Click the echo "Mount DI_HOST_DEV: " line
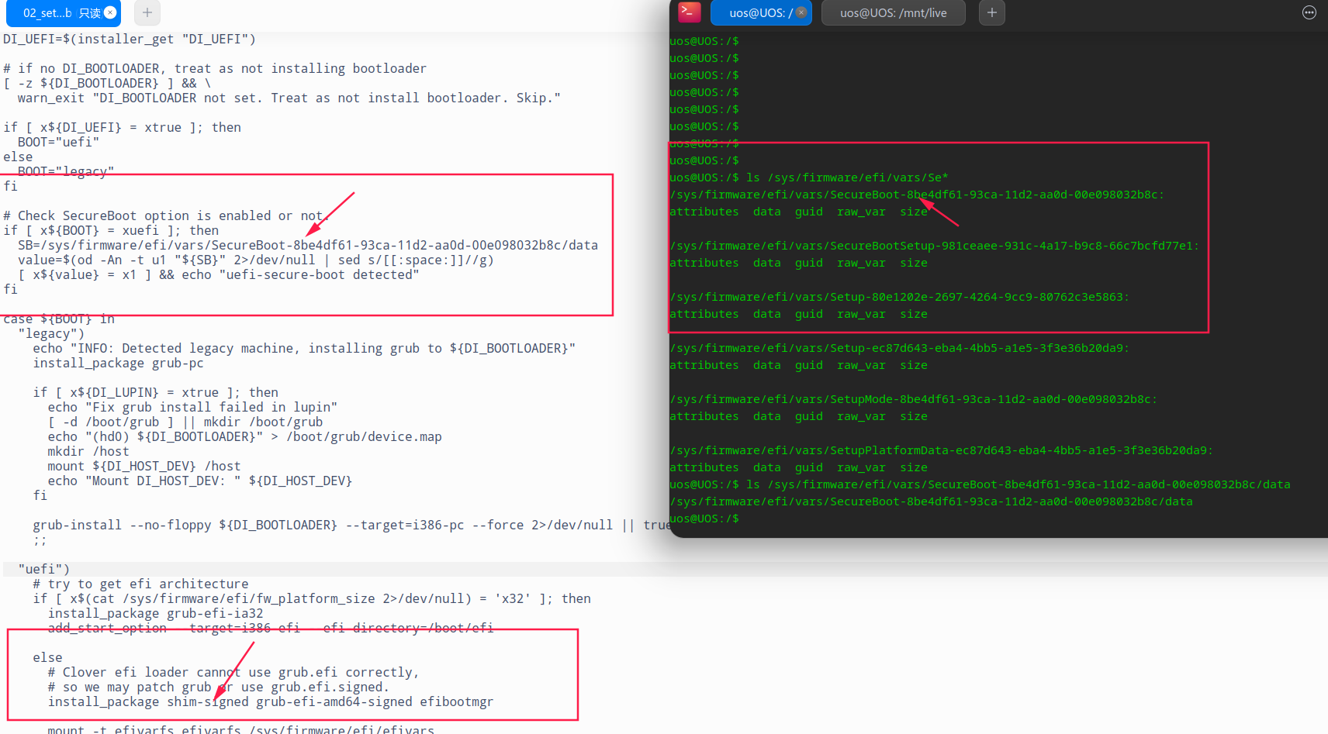The image size is (1328, 734). tap(200, 481)
